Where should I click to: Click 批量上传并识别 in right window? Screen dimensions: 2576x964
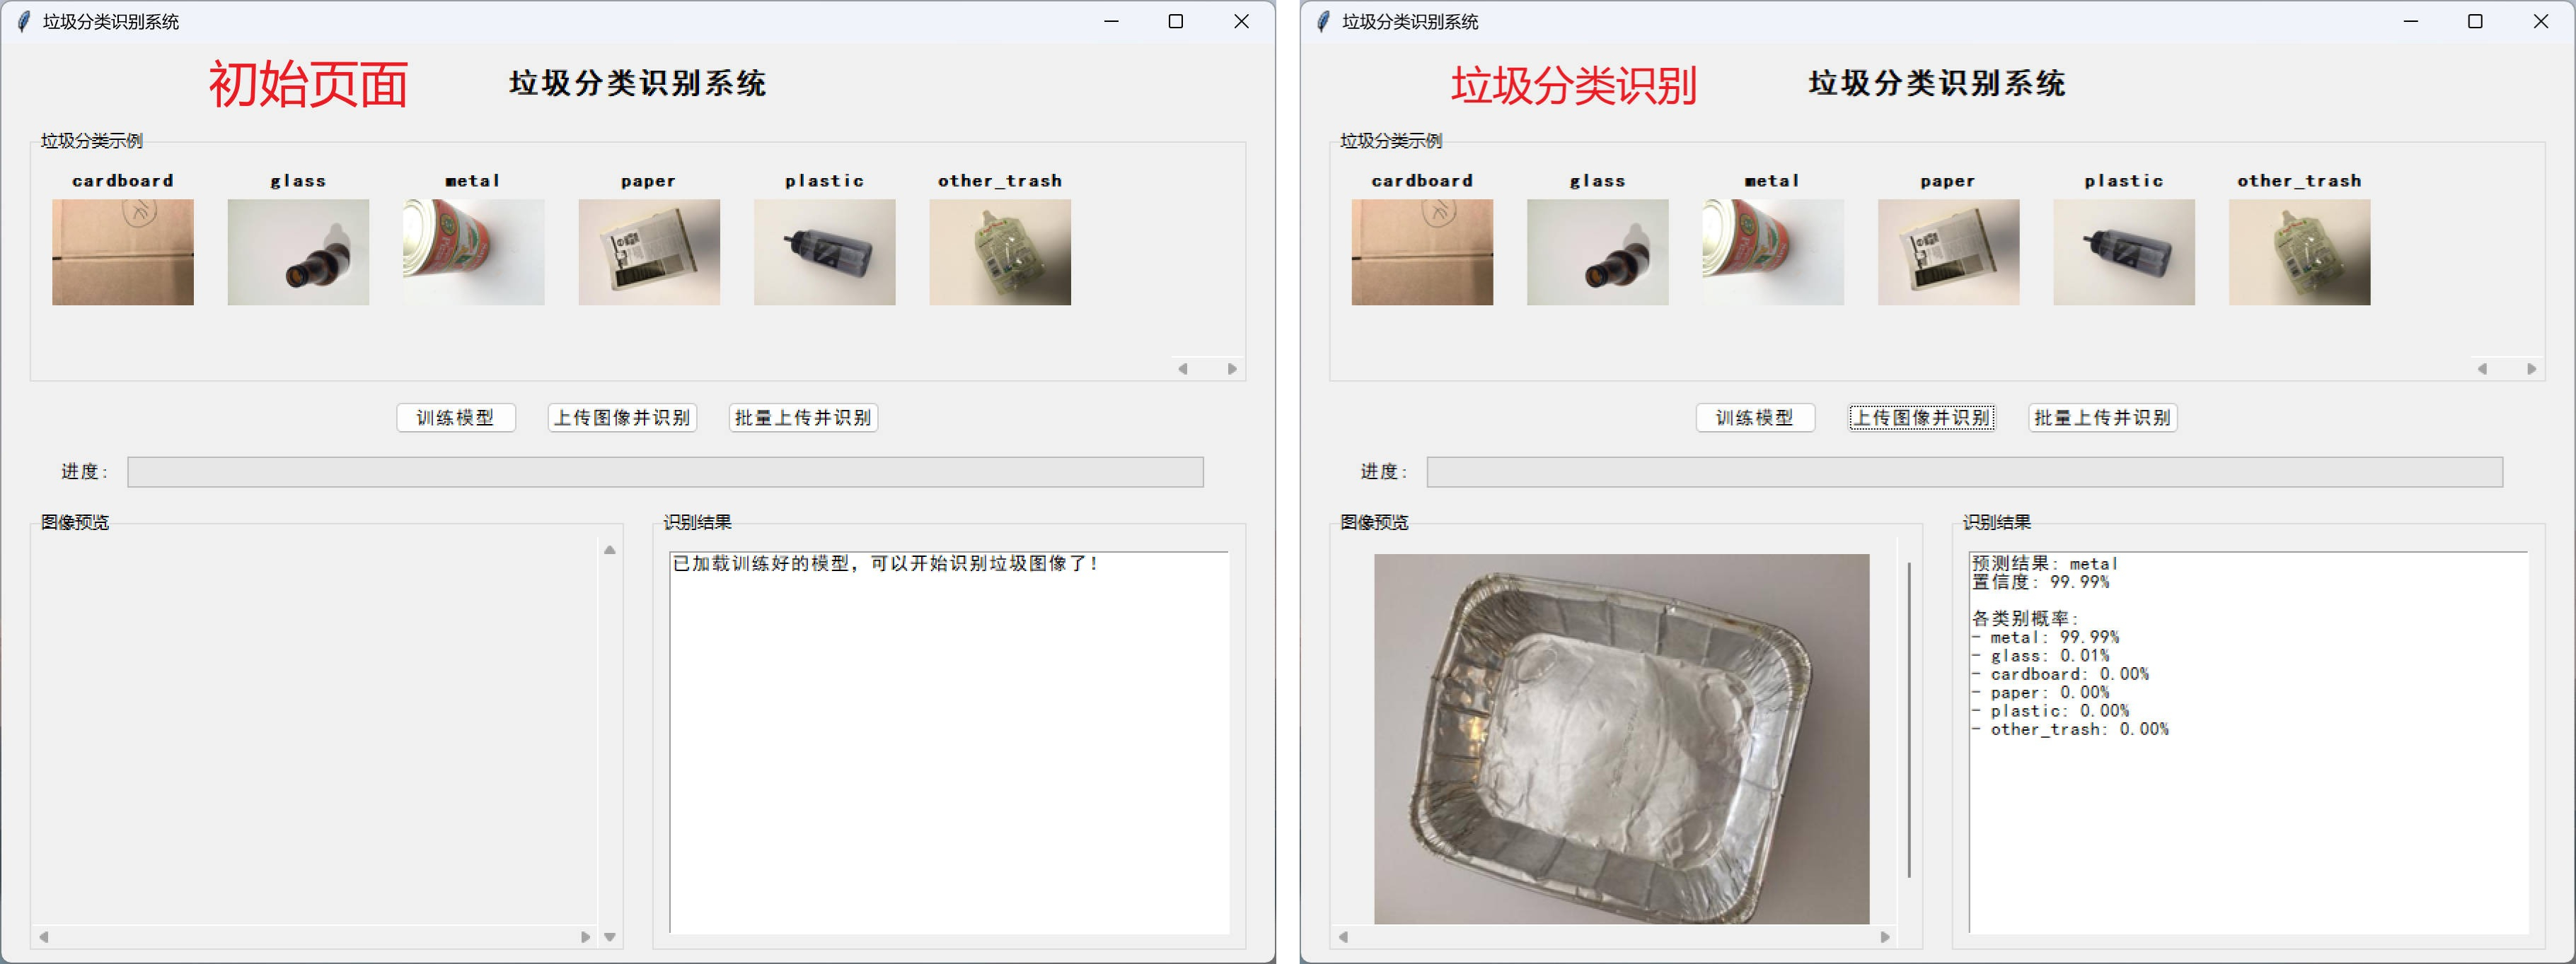2102,418
